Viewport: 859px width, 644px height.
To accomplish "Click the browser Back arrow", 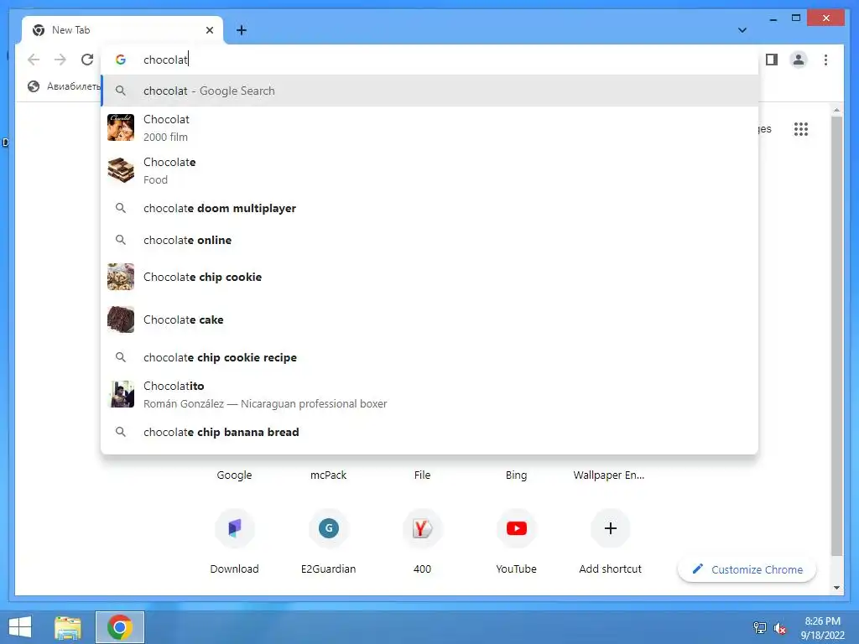I will tap(34, 60).
